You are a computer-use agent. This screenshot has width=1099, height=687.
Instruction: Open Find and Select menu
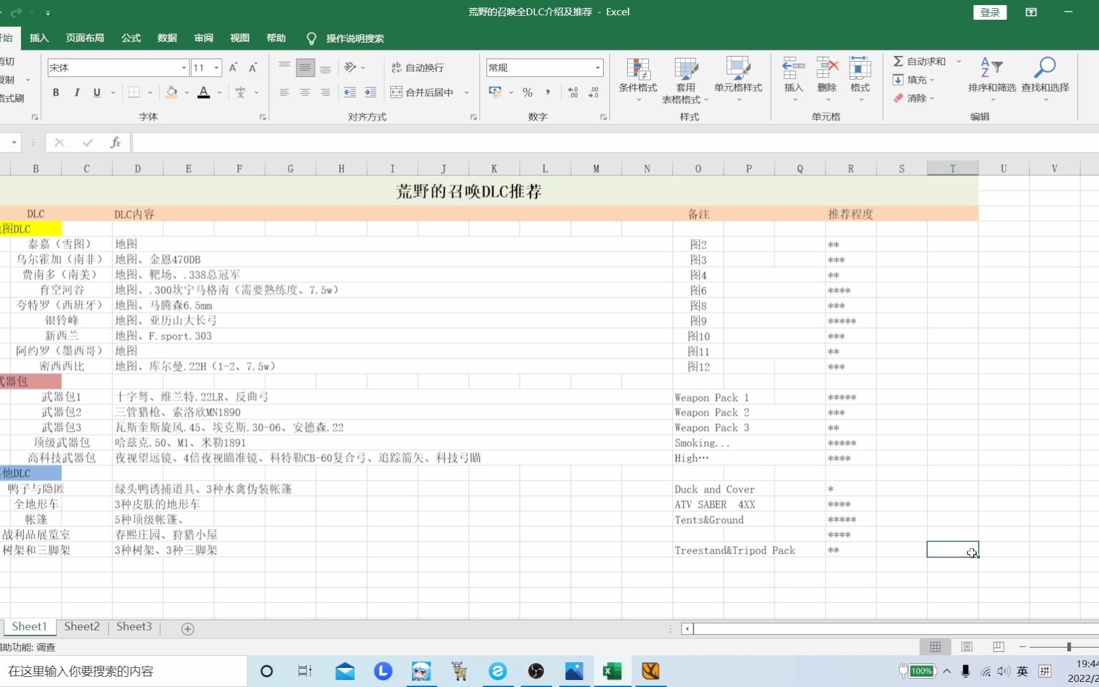pyautogui.click(x=1045, y=80)
